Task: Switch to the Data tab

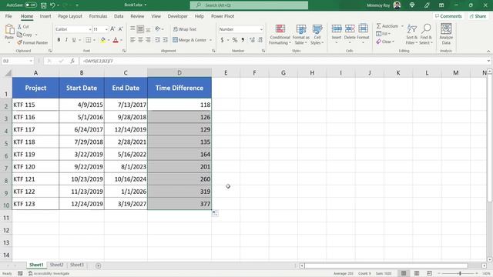Action: (x=119, y=16)
